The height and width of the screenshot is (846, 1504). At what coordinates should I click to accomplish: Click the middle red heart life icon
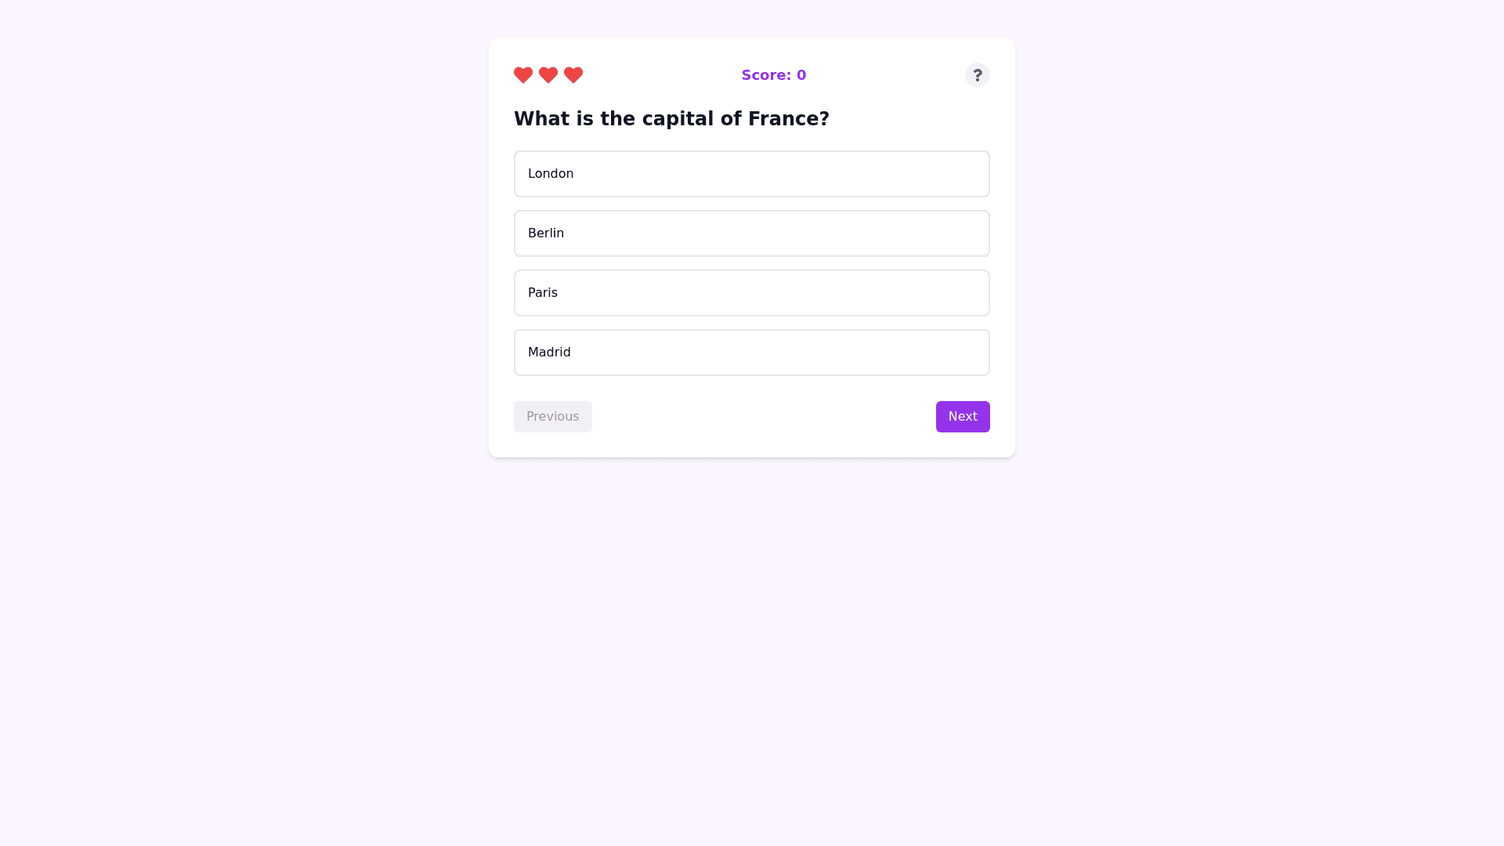coord(548,75)
